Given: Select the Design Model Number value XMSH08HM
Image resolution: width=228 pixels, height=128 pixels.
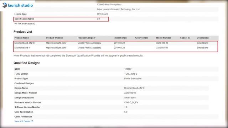Looking at the screenshot, I should (130, 93).
